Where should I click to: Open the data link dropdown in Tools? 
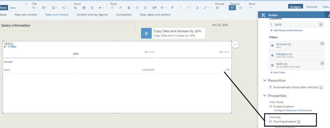pyautogui.click(x=207, y=8)
